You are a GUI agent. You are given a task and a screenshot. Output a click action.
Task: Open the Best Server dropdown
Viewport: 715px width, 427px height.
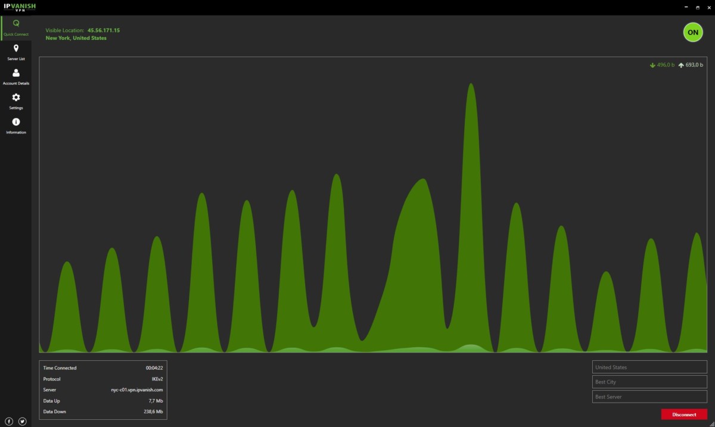click(649, 397)
